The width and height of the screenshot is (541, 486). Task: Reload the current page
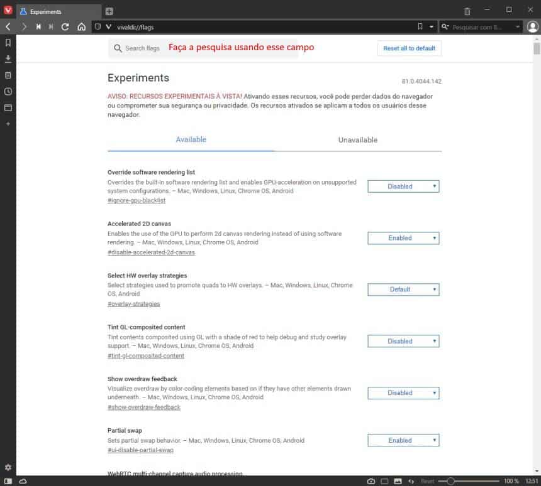coord(65,26)
